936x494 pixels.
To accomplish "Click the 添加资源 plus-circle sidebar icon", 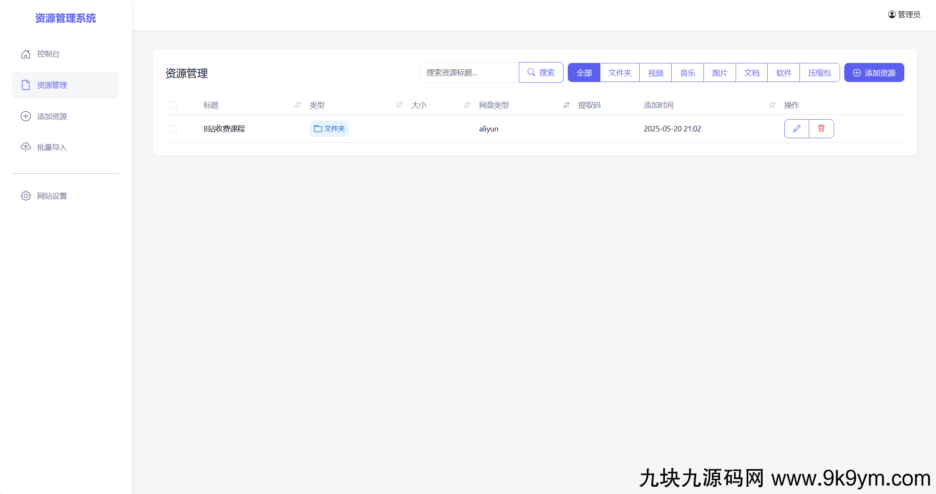I will [x=26, y=116].
